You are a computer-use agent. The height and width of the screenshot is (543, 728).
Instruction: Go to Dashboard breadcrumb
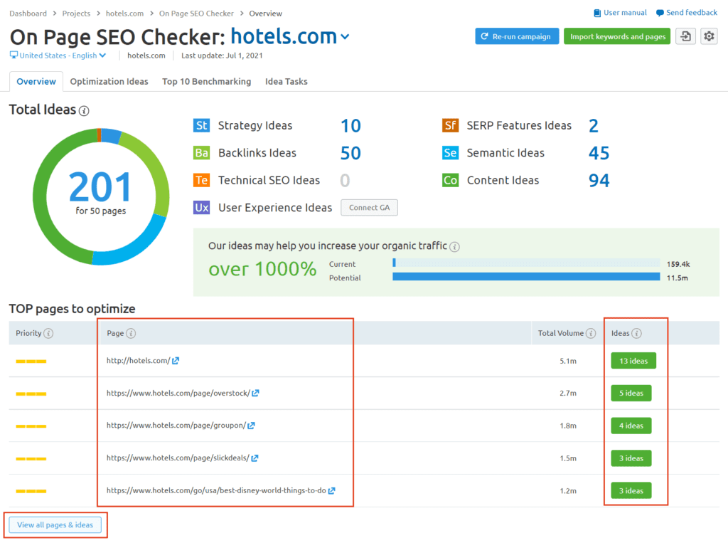28,14
